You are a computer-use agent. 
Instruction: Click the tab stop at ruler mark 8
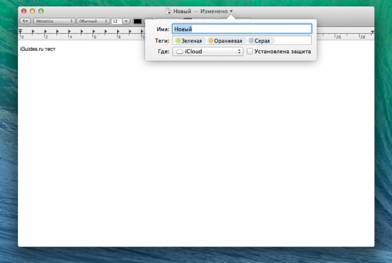tap(118, 31)
